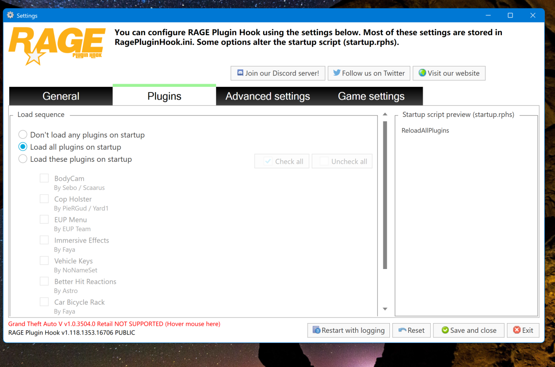Tick the BodyCam plugin checkbox
The height and width of the screenshot is (367, 555).
point(44,178)
